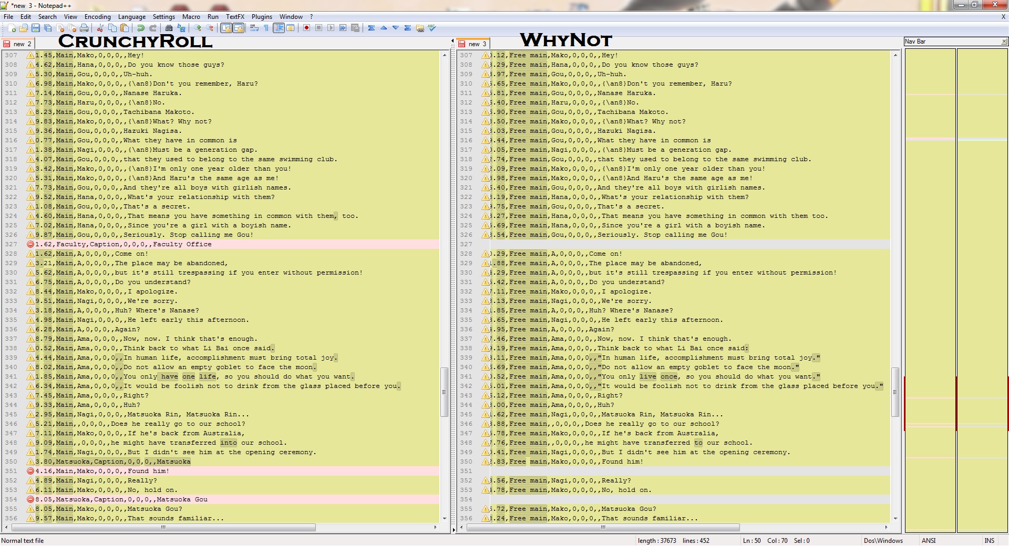The height and width of the screenshot is (546, 1009).
Task: Open the Encoding menu
Action: pos(98,17)
